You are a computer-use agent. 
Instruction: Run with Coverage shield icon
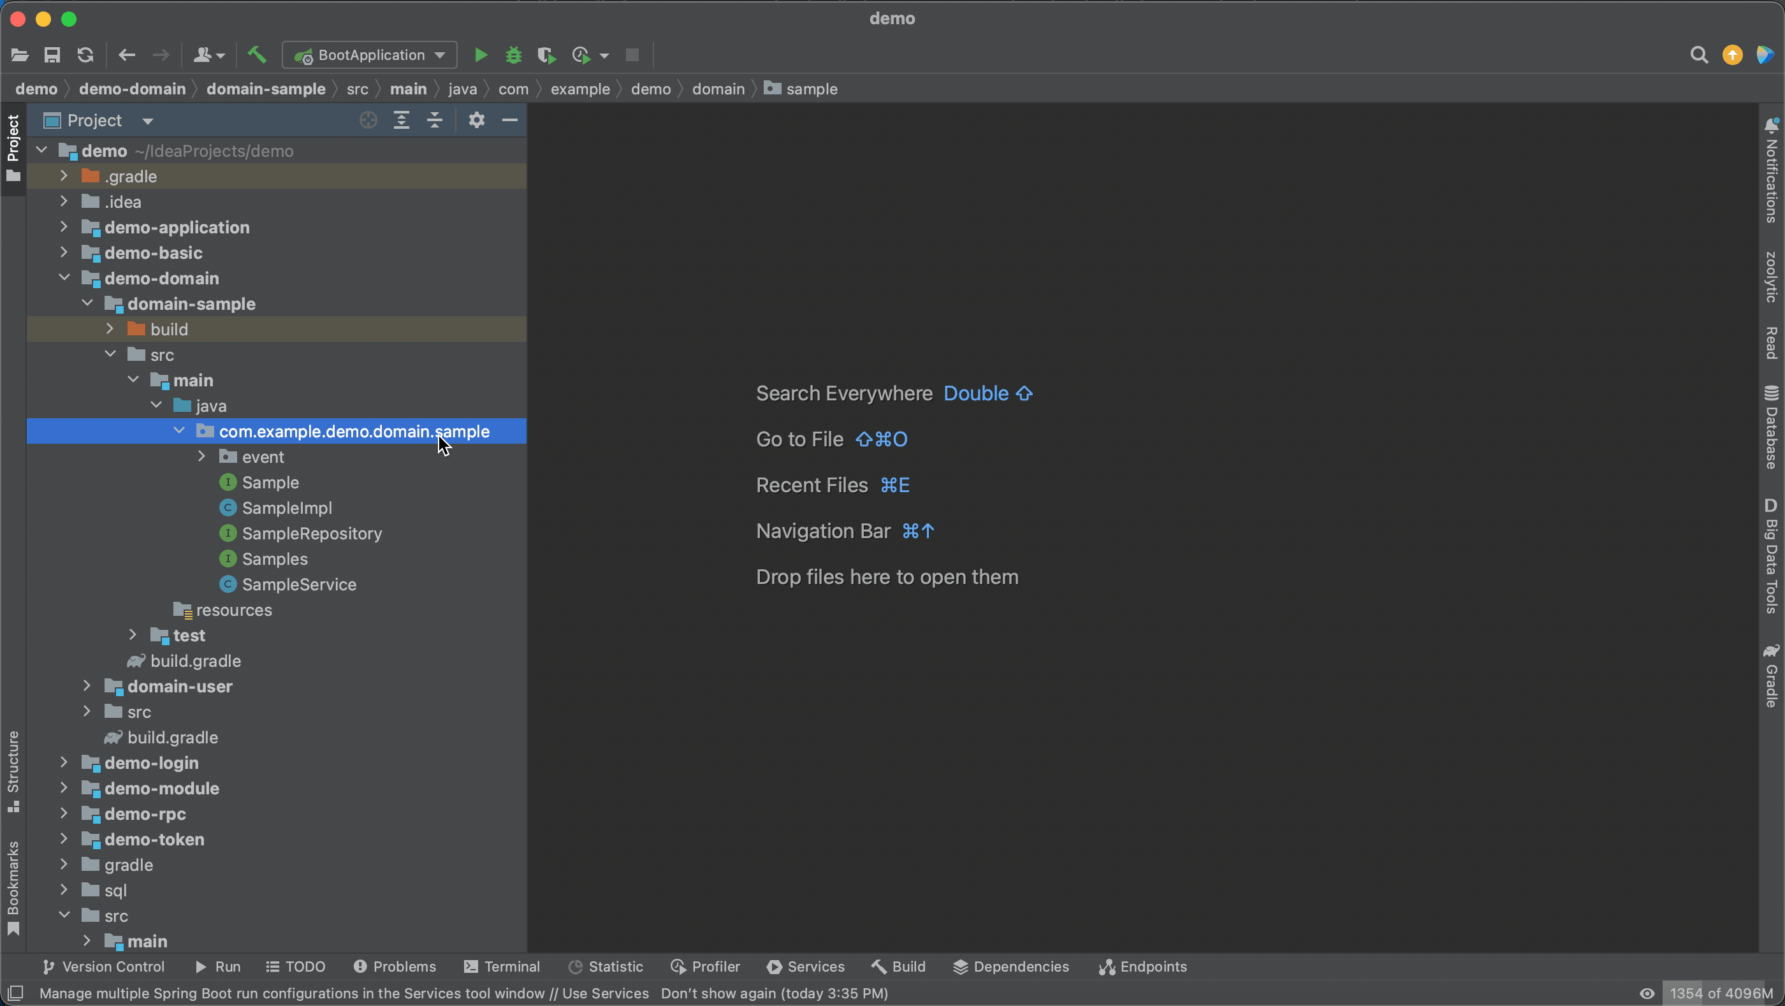pyautogui.click(x=547, y=55)
